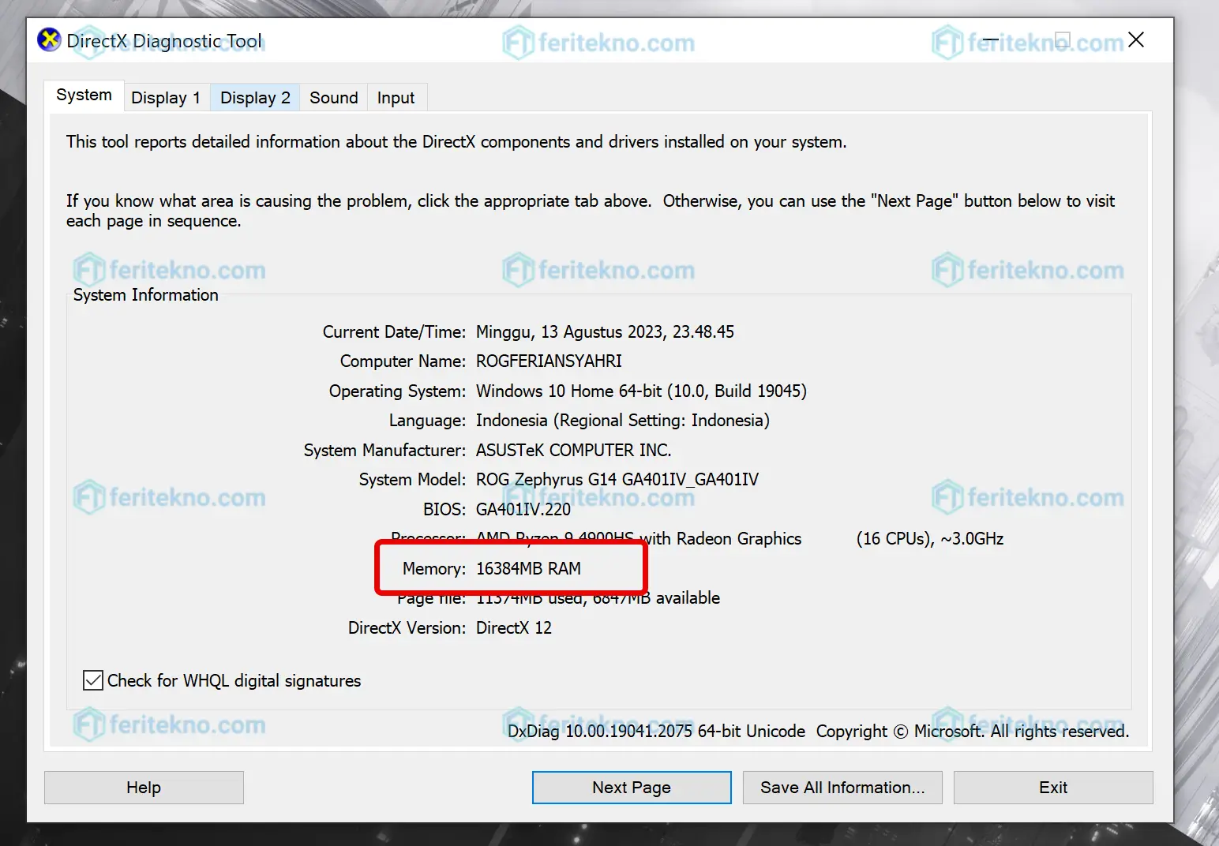This screenshot has height=846, width=1219.
Task: Click the Help button
Action: [144, 788]
